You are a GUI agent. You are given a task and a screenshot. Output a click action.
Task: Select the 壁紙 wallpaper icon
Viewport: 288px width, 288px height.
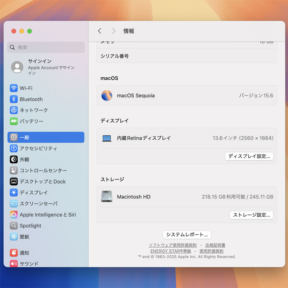tap(14, 237)
